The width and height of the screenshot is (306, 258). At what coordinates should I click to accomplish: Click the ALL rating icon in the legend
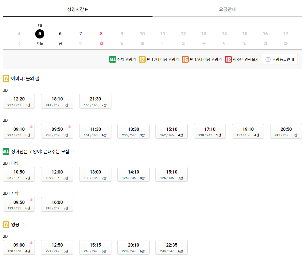112,59
